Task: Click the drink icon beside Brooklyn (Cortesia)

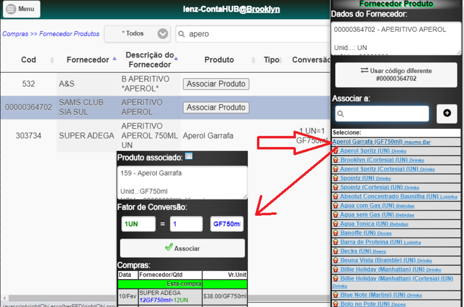Action: point(336,160)
